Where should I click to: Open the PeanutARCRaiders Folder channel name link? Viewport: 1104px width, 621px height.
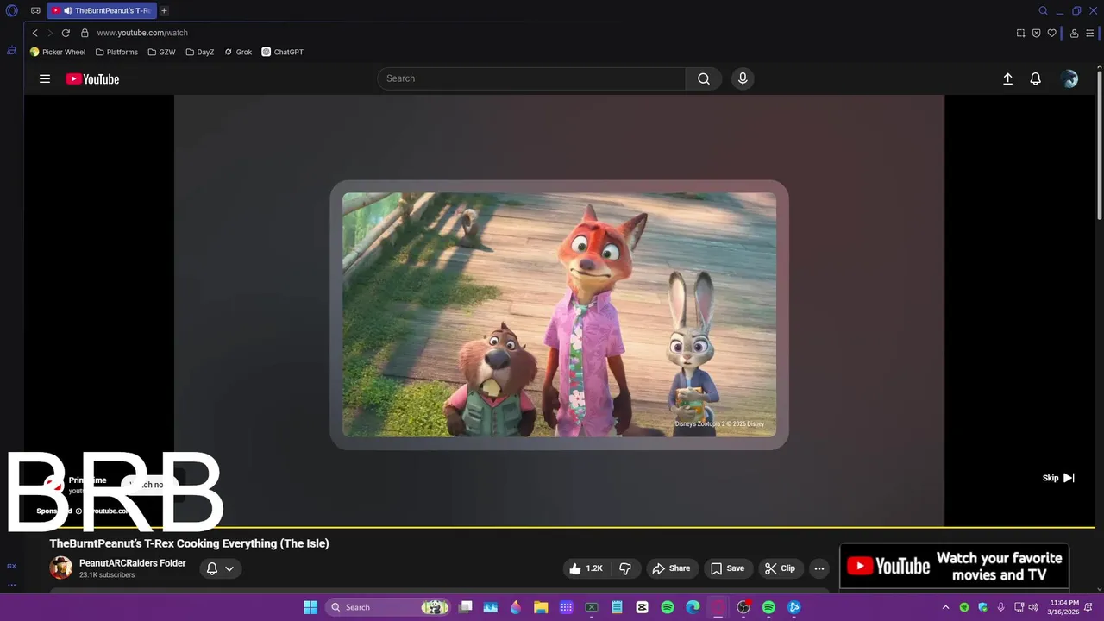(x=133, y=563)
